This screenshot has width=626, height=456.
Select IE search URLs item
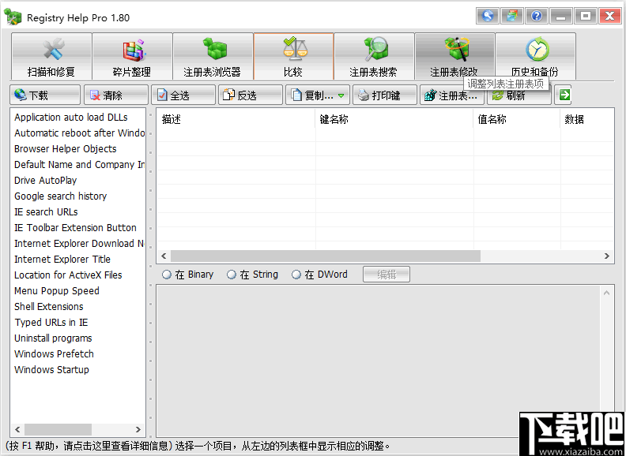[77, 212]
